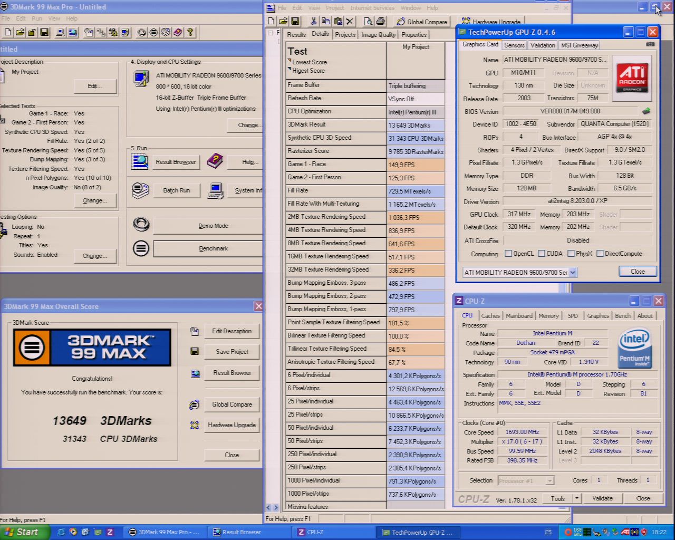Click the Start button on the taskbar

(x=23, y=532)
